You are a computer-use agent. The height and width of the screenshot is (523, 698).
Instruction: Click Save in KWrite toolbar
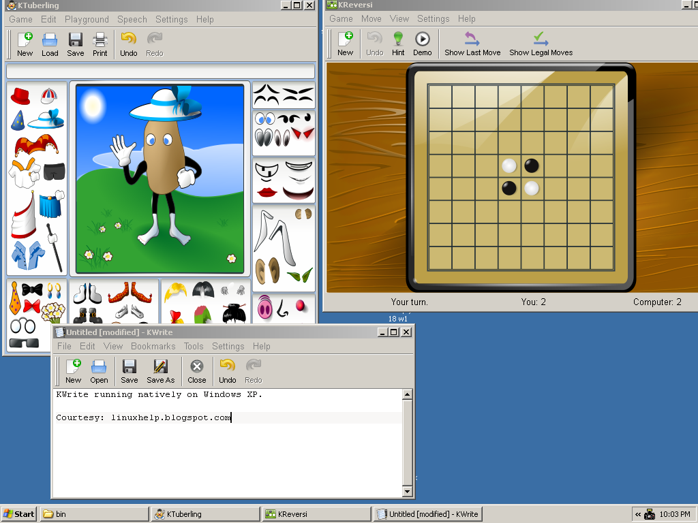coord(129,372)
